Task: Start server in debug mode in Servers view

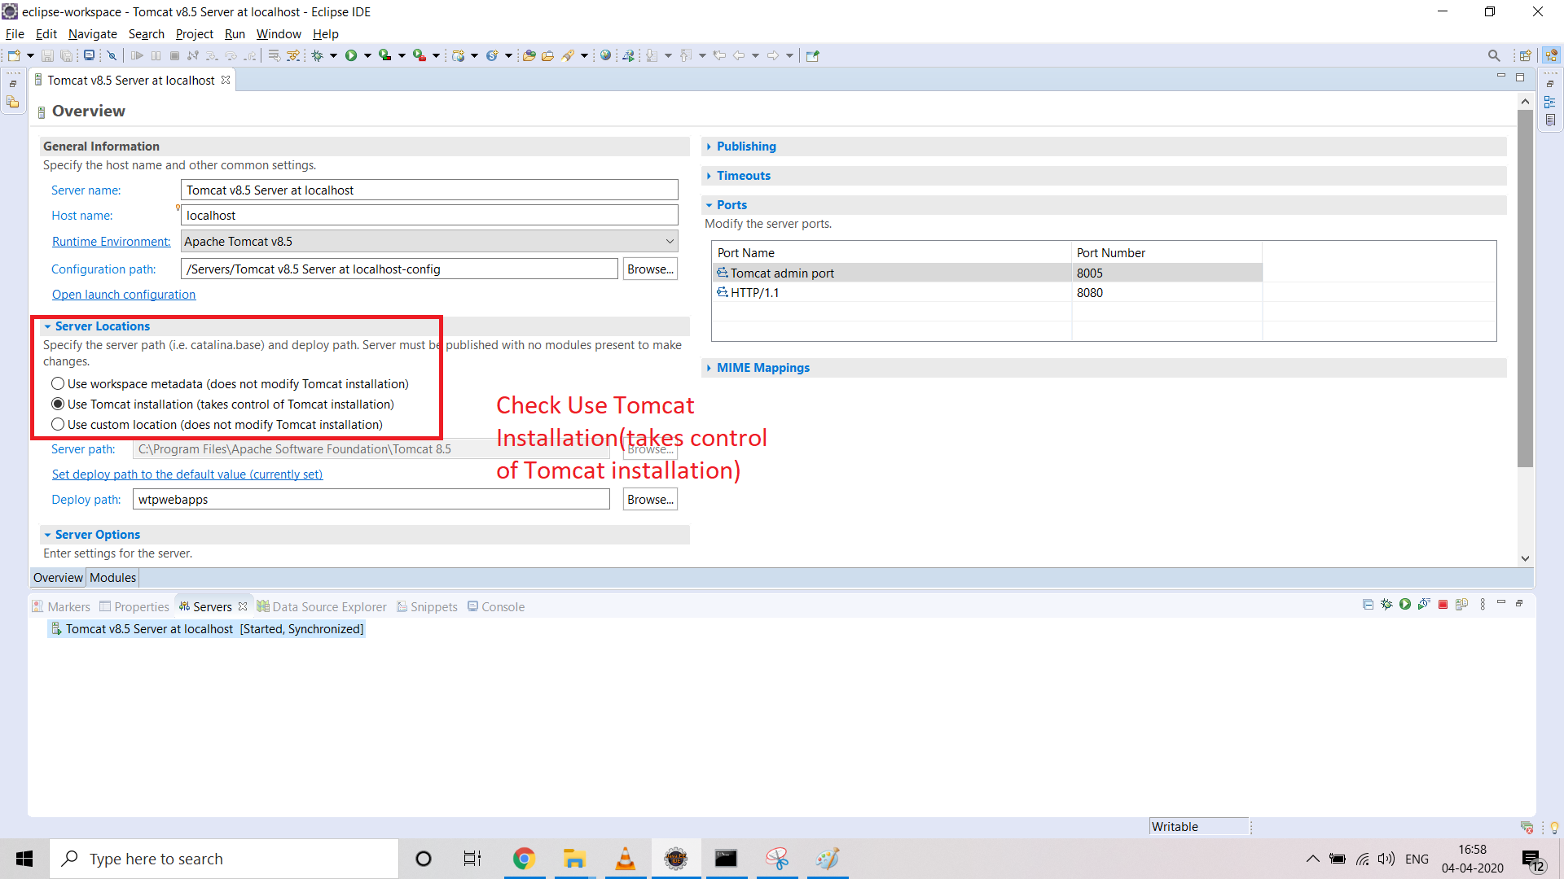Action: click(x=1386, y=604)
